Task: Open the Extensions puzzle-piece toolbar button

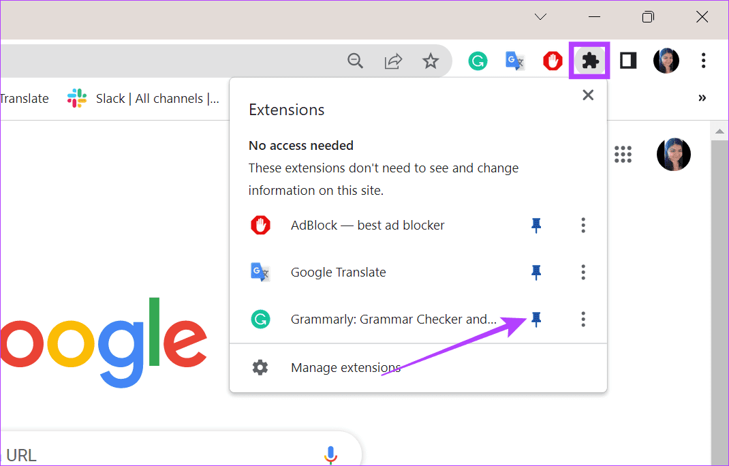Action: [589, 61]
